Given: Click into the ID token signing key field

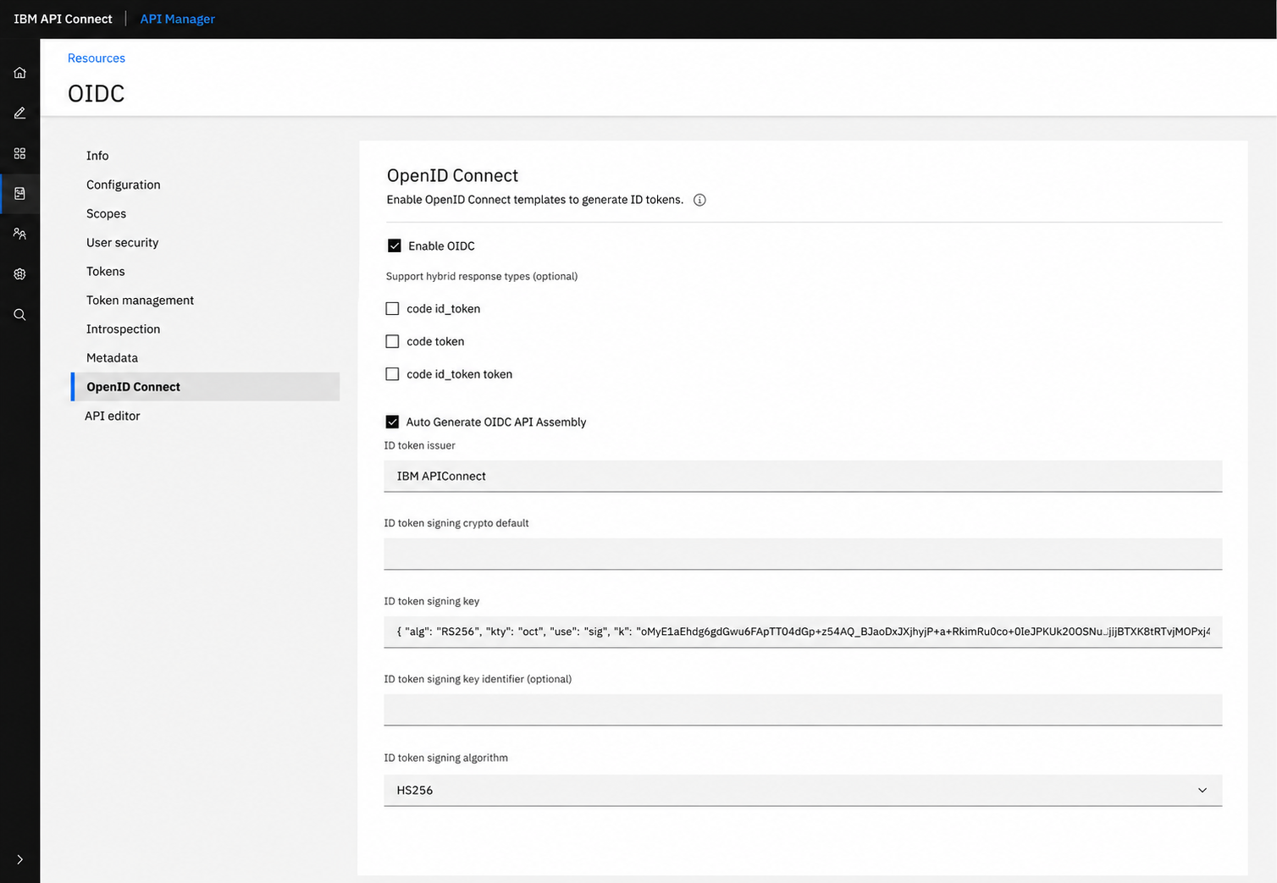Looking at the screenshot, I should tap(803, 632).
